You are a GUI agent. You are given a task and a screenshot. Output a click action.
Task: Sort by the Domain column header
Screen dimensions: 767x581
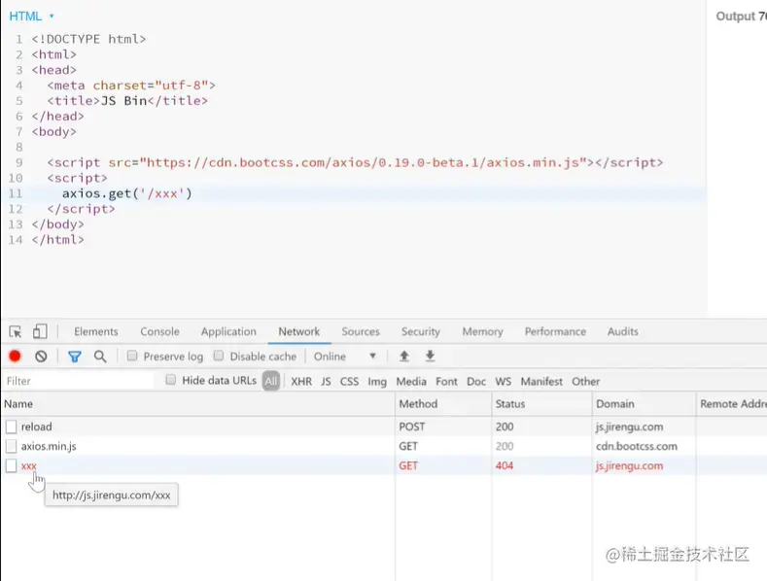[x=644, y=404]
